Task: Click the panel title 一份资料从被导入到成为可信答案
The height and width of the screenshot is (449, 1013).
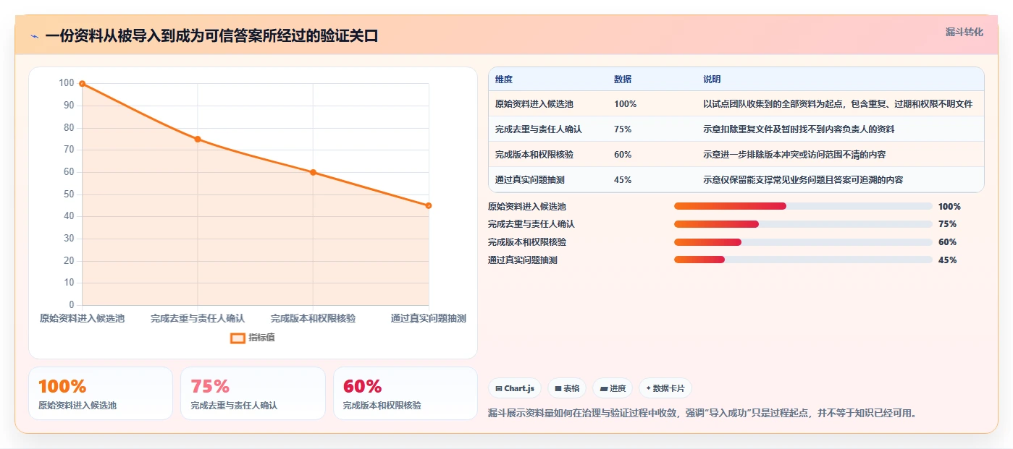Action: (x=211, y=36)
